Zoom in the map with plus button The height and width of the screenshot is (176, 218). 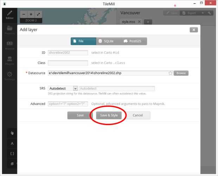31,14
